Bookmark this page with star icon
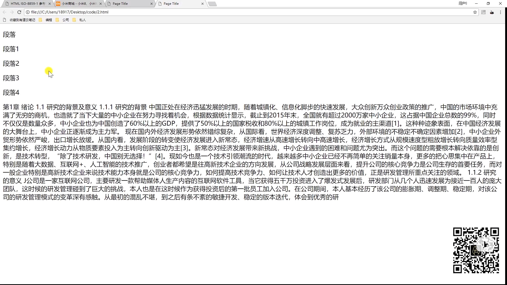Image resolution: width=507 pixels, height=285 pixels. click(475, 12)
